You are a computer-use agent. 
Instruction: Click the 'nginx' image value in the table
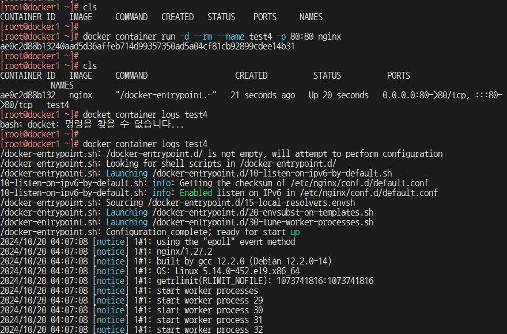(81, 95)
